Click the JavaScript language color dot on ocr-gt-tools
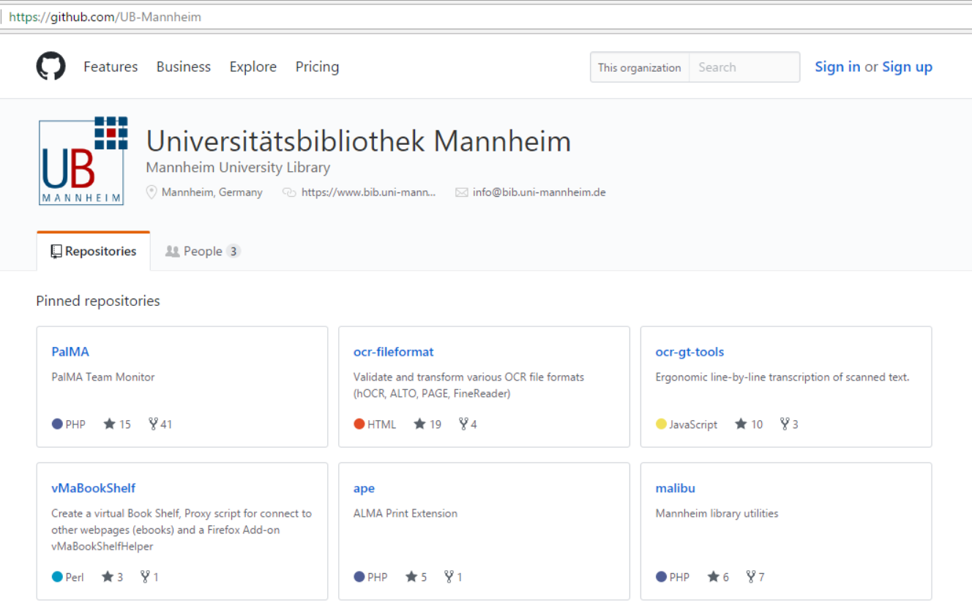Screen dimensions: 972x614 [661, 424]
